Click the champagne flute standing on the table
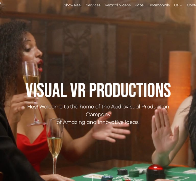Viewport: 196px width, 181px height. [x=55, y=146]
